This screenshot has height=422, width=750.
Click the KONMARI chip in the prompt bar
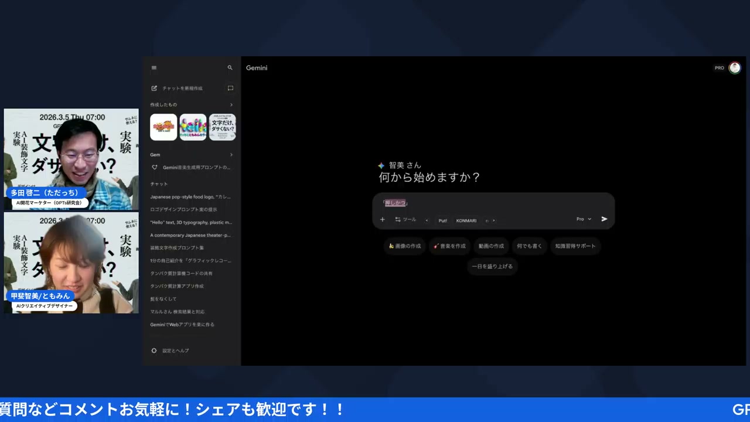click(466, 220)
